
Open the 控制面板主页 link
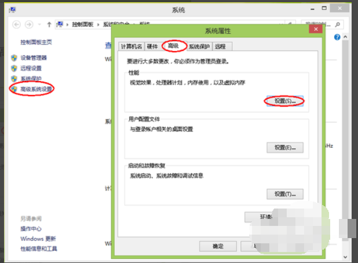coord(36,42)
